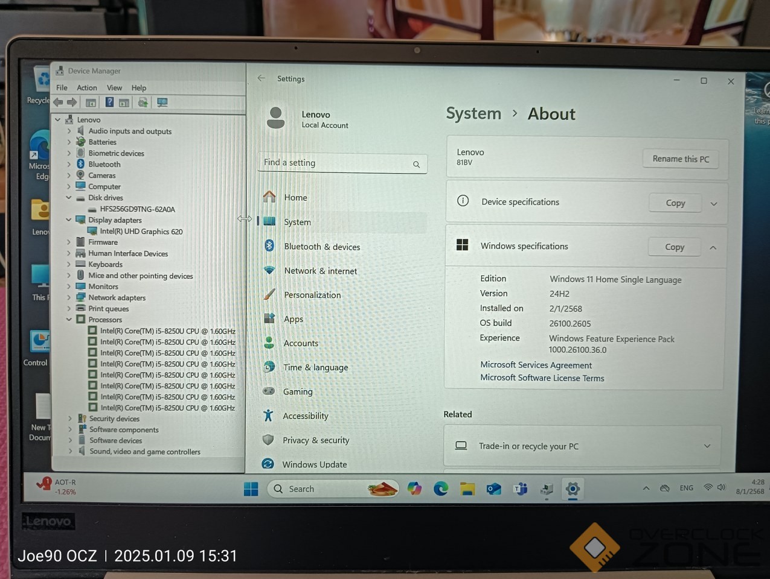Open the View menu in Device Manager
Screen dimensions: 770x579
(x=114, y=87)
